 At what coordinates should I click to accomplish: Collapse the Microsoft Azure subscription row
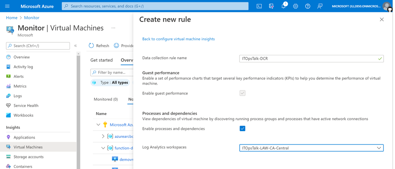pos(98,125)
